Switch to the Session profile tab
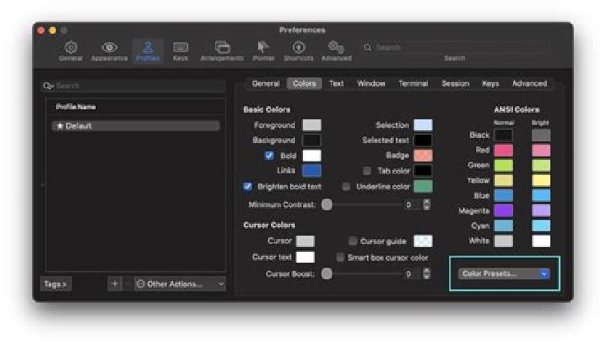The height and width of the screenshot is (345, 606). click(455, 83)
